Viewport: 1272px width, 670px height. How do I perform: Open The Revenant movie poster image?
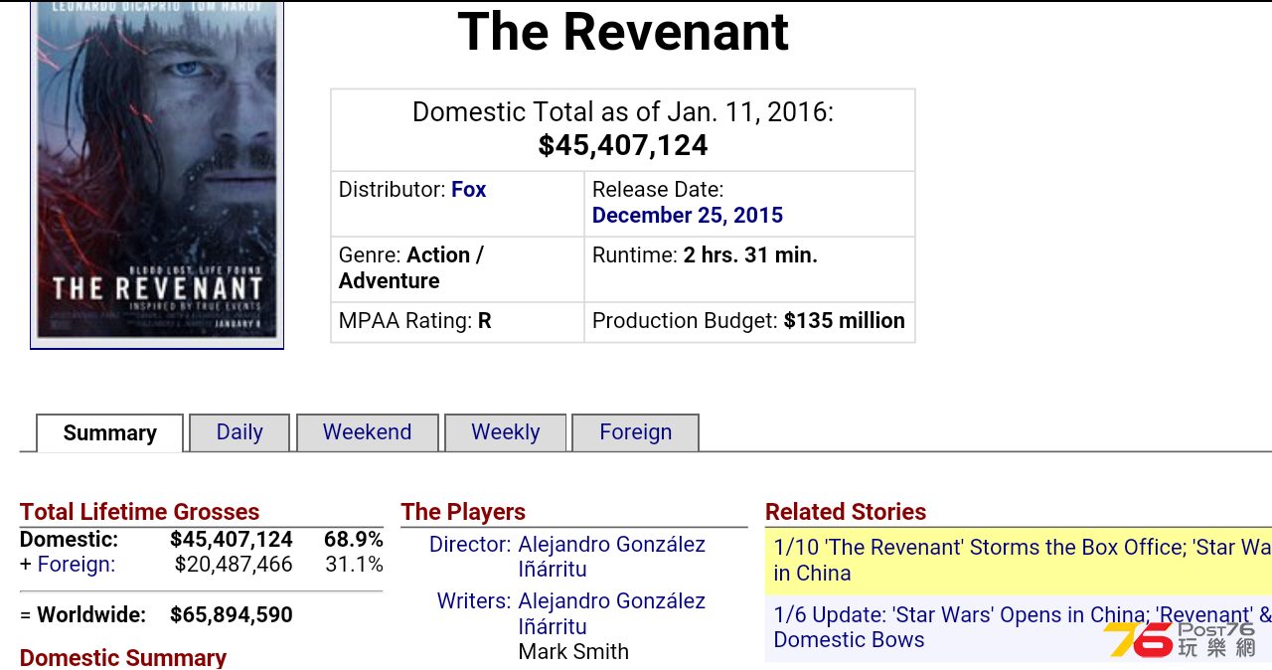tap(157, 174)
